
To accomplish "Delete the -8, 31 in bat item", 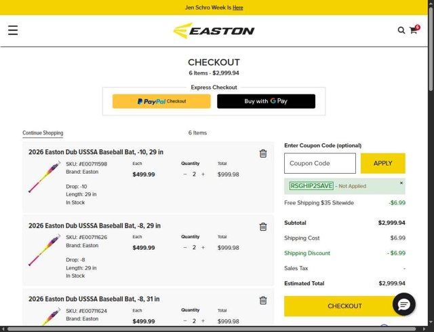I will pos(263,300).
